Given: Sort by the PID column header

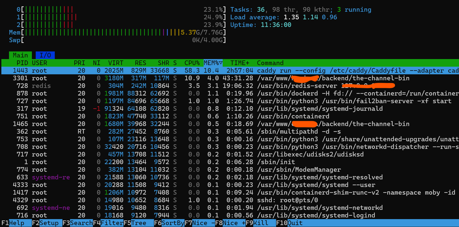Looking at the screenshot, I should point(22,63).
